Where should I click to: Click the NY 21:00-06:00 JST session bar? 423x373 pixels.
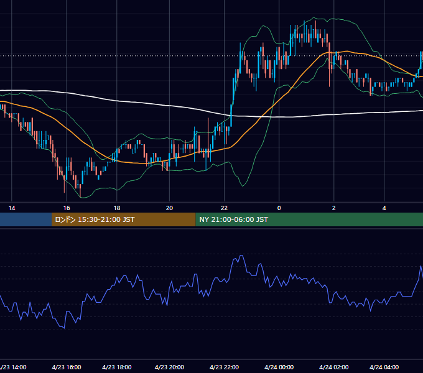(x=309, y=219)
